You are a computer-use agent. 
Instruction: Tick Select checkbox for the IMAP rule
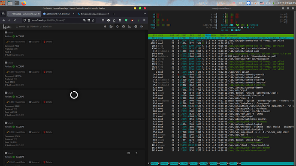tap(6, 92)
